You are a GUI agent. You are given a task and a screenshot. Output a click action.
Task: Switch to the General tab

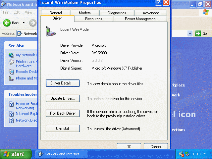pyautogui.click(x=56, y=13)
